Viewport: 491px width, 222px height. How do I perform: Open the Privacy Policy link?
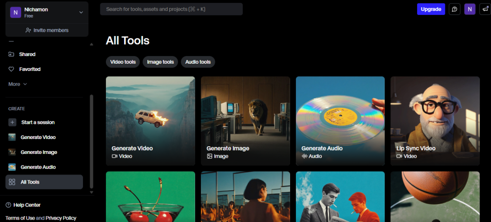[61, 218]
